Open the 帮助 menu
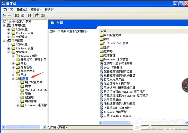 click(49, 9)
